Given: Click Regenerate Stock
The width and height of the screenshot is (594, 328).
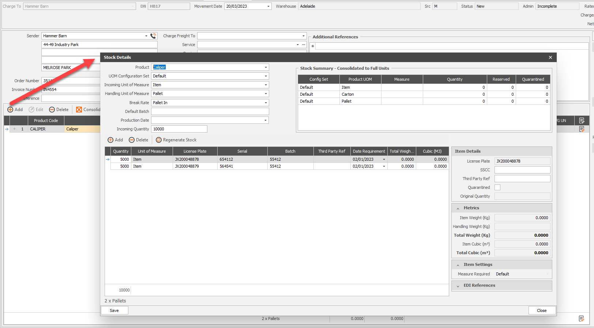Looking at the screenshot, I should 176,140.
